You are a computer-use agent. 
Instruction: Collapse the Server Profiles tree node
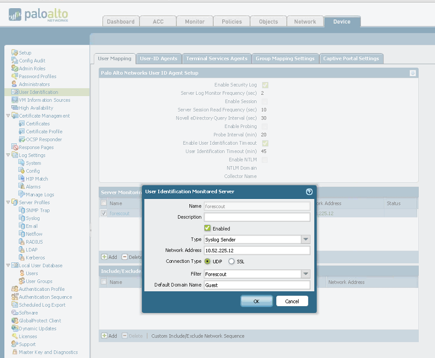click(x=8, y=202)
